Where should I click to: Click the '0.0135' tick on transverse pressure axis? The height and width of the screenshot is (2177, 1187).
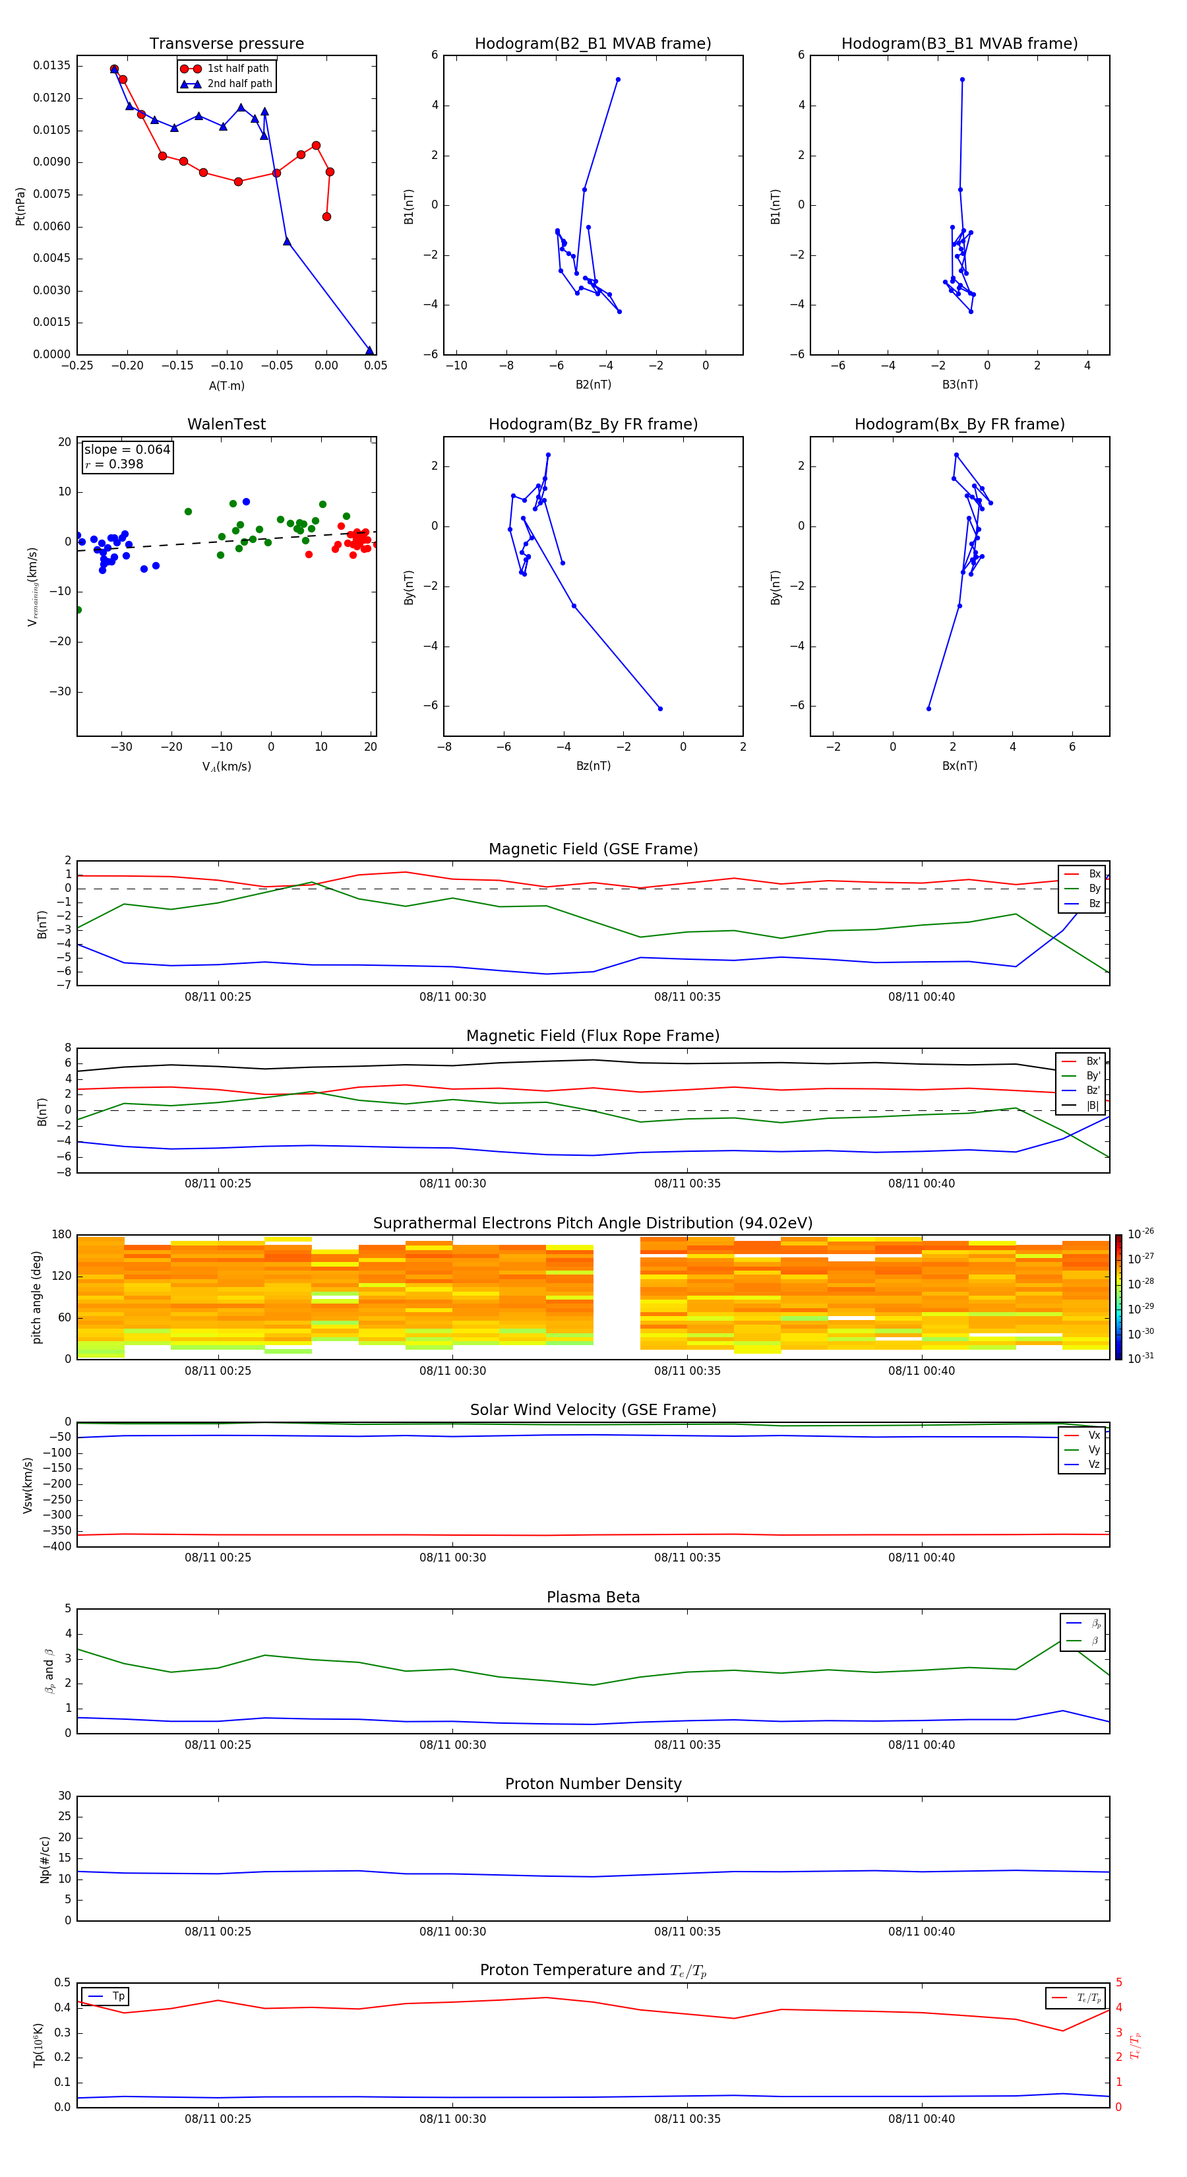[x=51, y=66]
